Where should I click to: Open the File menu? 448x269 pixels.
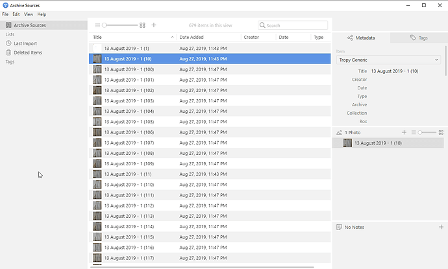click(x=5, y=14)
